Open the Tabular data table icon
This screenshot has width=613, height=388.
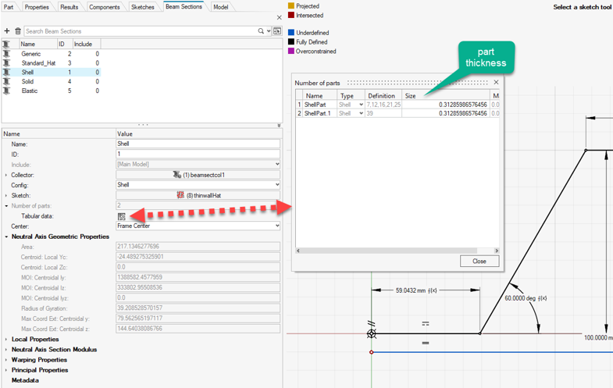click(x=122, y=216)
